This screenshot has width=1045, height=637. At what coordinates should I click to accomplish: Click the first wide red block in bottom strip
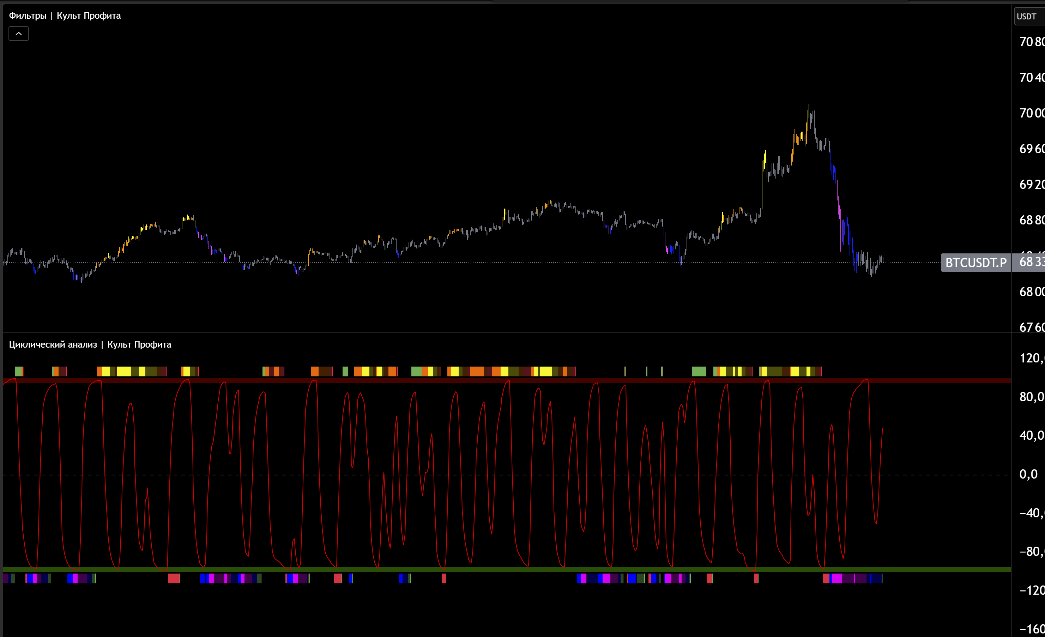click(x=174, y=578)
